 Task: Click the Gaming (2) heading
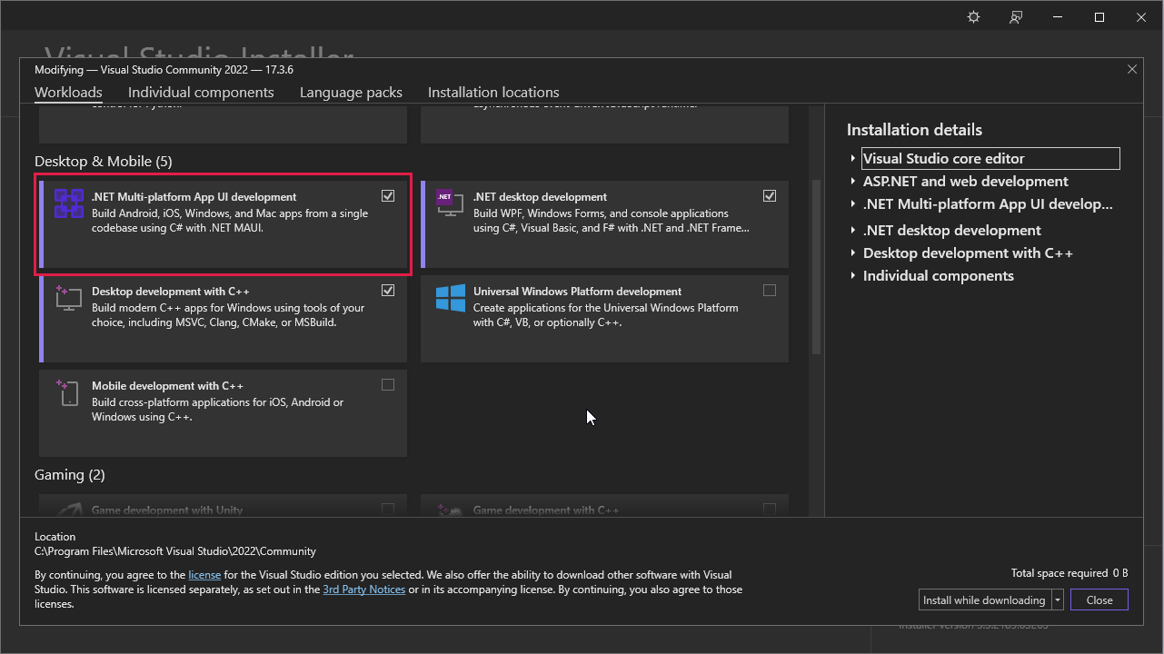click(x=70, y=475)
